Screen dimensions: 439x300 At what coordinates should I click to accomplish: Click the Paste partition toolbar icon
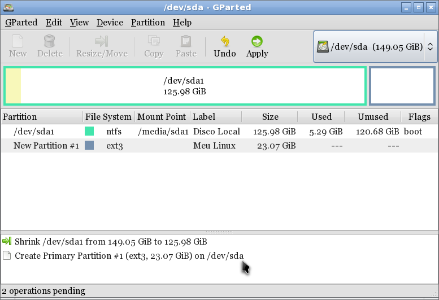pyautogui.click(x=186, y=46)
